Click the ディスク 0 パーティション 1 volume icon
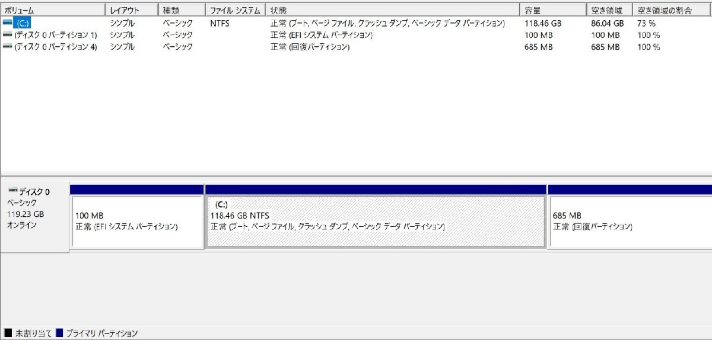This screenshot has height=340, width=712. tap(7, 35)
